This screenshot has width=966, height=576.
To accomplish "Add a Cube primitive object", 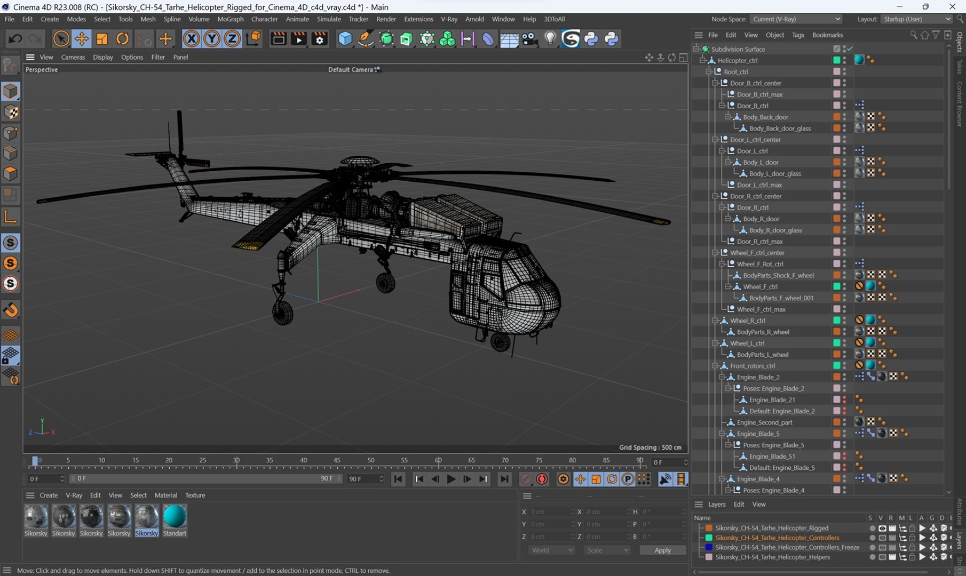I will click(345, 38).
